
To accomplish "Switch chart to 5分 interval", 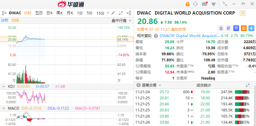I will pos(89,13).
